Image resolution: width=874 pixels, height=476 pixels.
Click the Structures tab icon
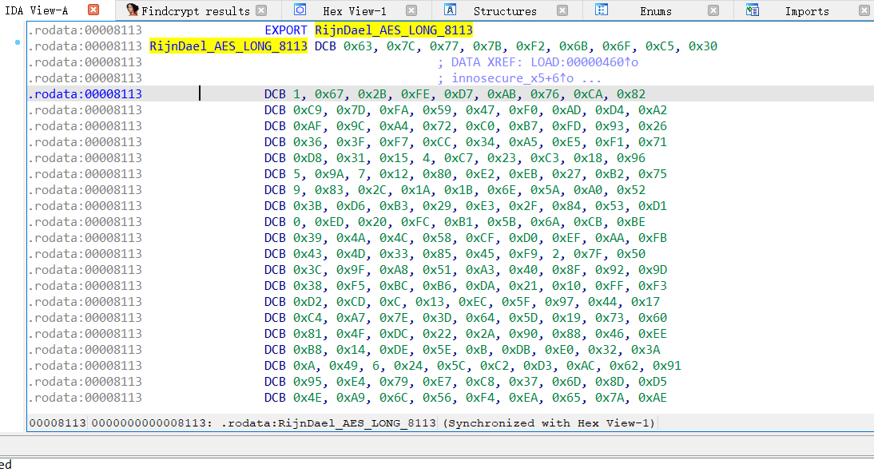451,10
